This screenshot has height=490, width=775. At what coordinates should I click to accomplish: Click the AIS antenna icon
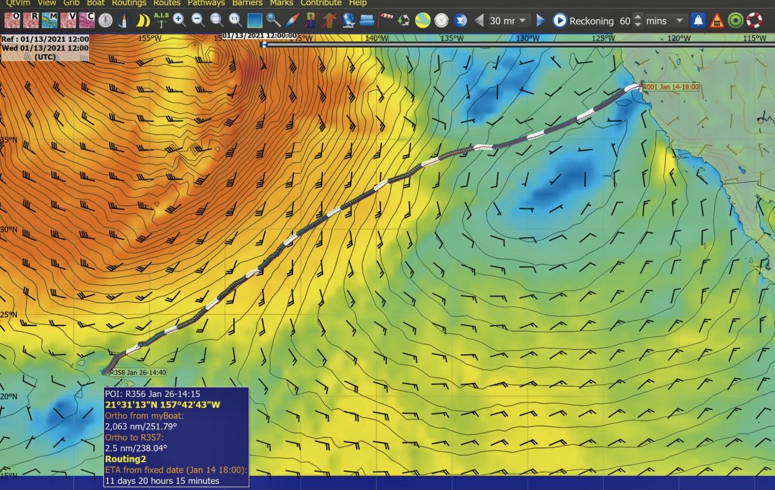(x=162, y=20)
